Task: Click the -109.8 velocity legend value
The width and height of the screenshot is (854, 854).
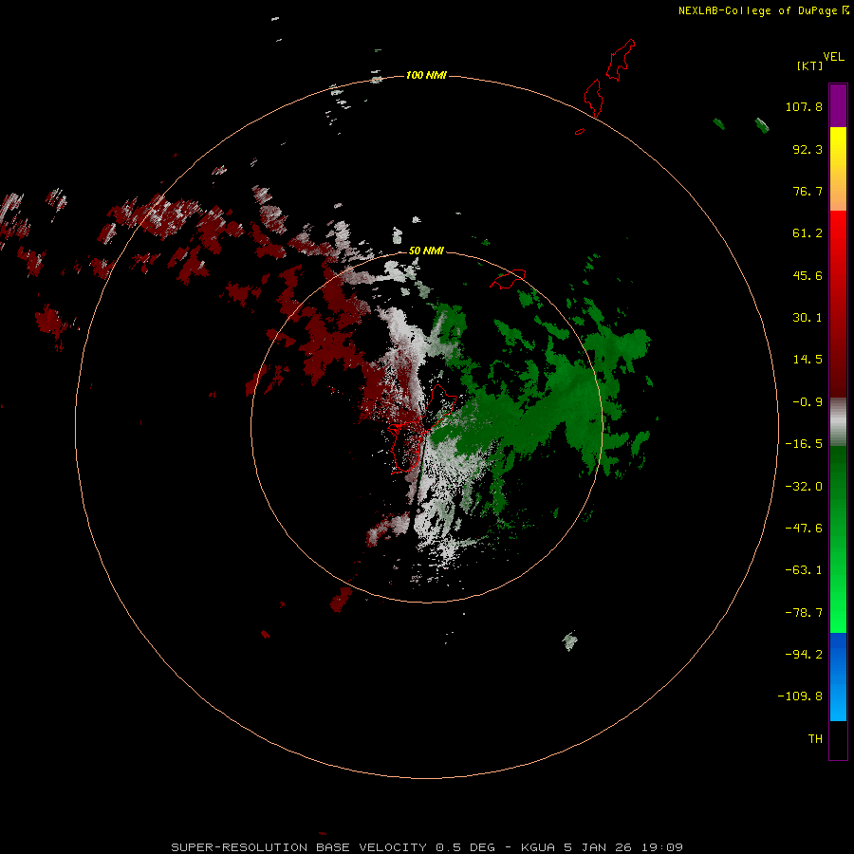Action: (x=800, y=696)
